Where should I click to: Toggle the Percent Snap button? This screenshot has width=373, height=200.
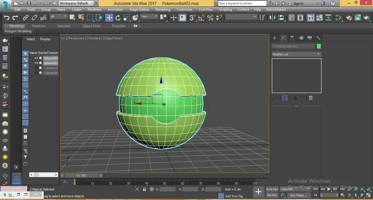click(210, 18)
